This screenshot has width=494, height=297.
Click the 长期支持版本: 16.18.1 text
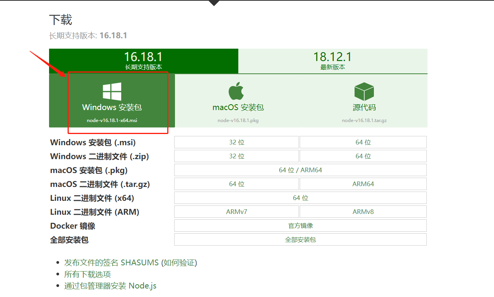pyautogui.click(x=88, y=36)
